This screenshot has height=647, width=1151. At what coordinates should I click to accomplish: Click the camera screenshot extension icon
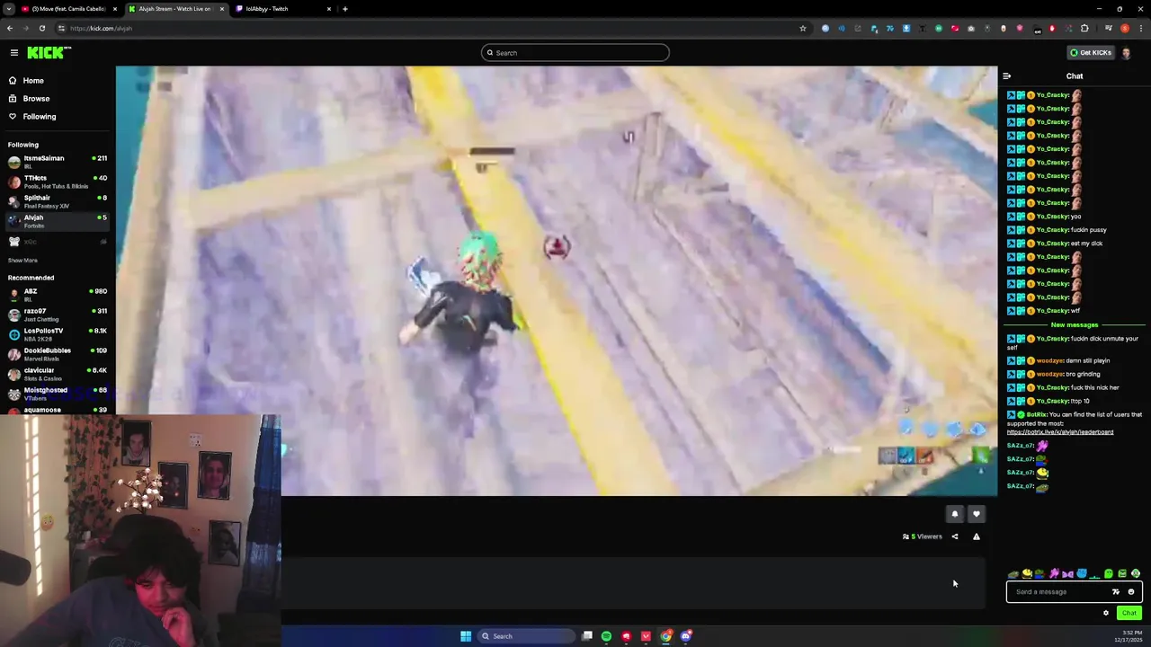pyautogui.click(x=970, y=29)
